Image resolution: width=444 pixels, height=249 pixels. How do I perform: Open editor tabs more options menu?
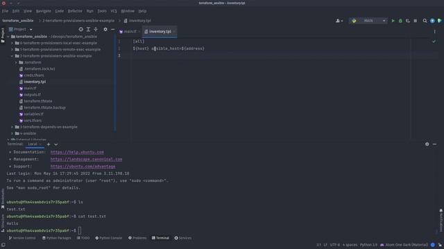point(435,32)
